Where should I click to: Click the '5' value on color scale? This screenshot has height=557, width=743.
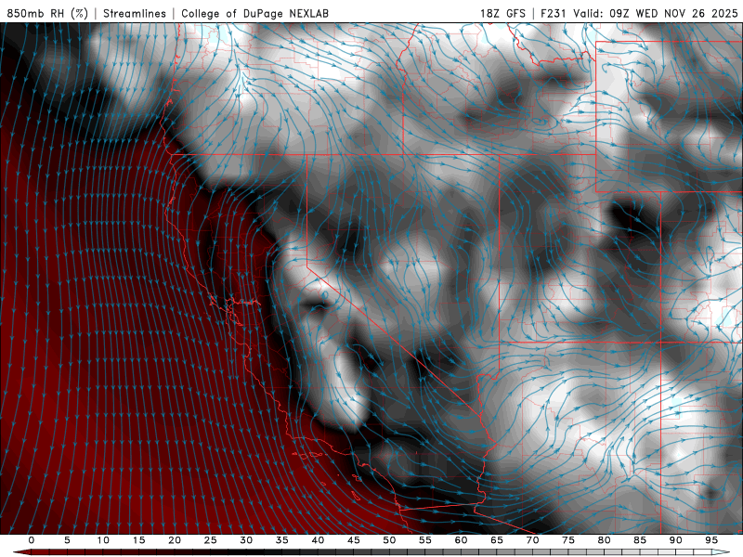click(67, 540)
